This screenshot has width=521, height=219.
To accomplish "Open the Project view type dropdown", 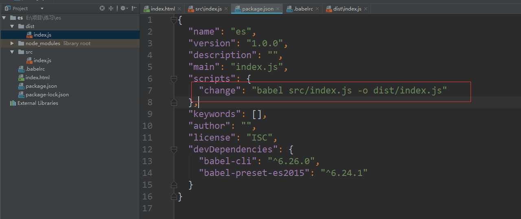I will (x=42, y=9).
